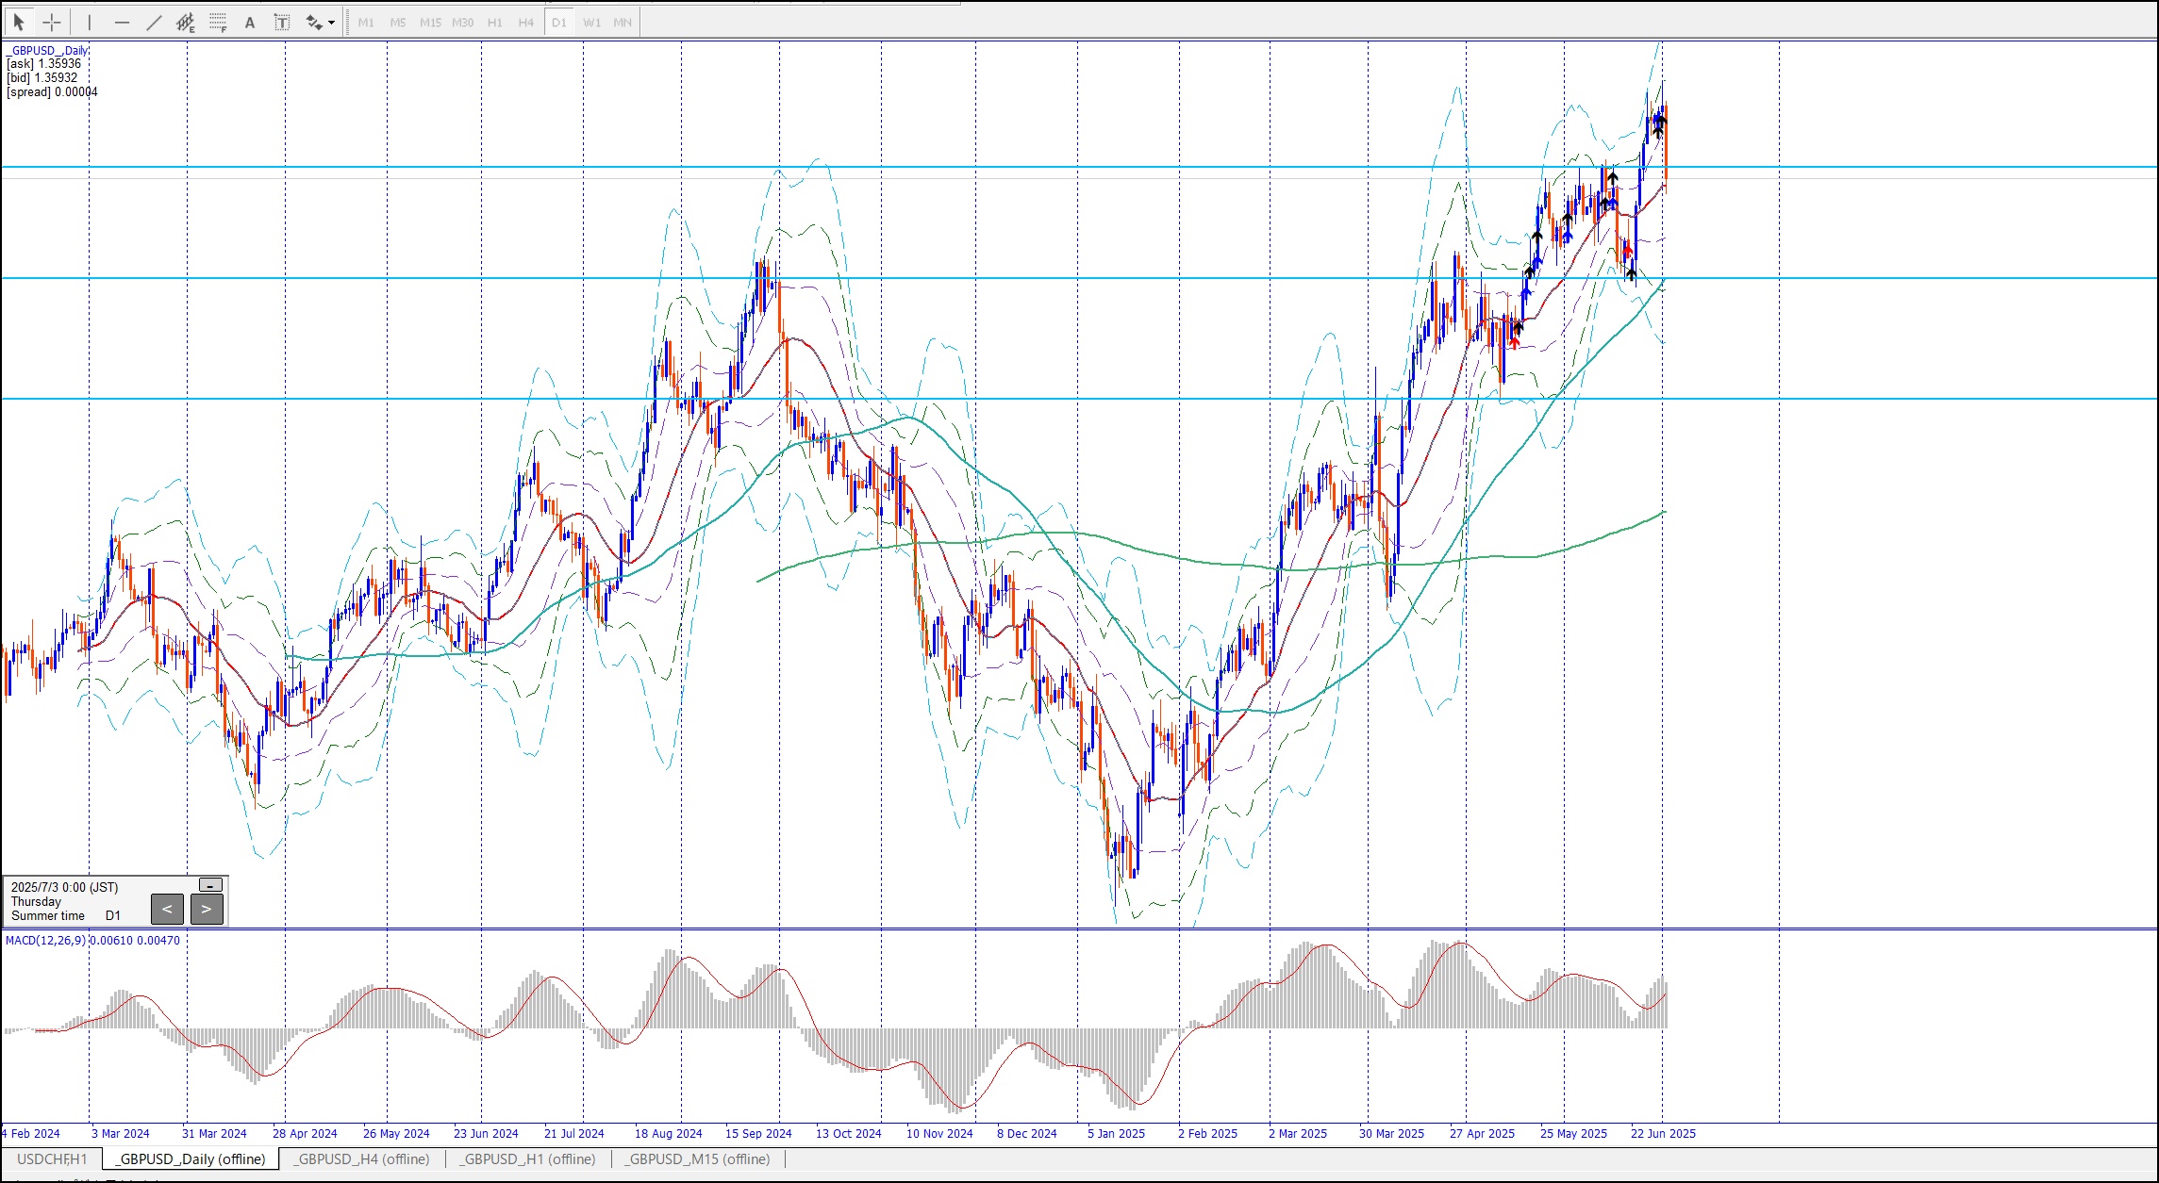Select the text label tool
Image resolution: width=2159 pixels, height=1183 pixels.
tap(281, 22)
